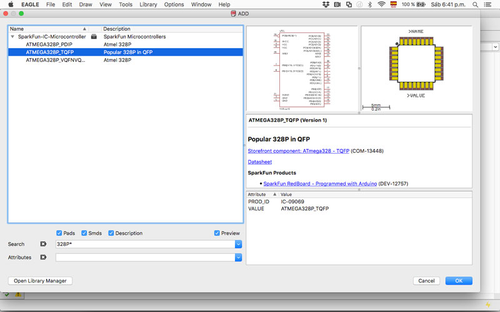500x312 pixels.
Task: Select the ATMEGA328P_TQFP device row
Action: click(126, 52)
